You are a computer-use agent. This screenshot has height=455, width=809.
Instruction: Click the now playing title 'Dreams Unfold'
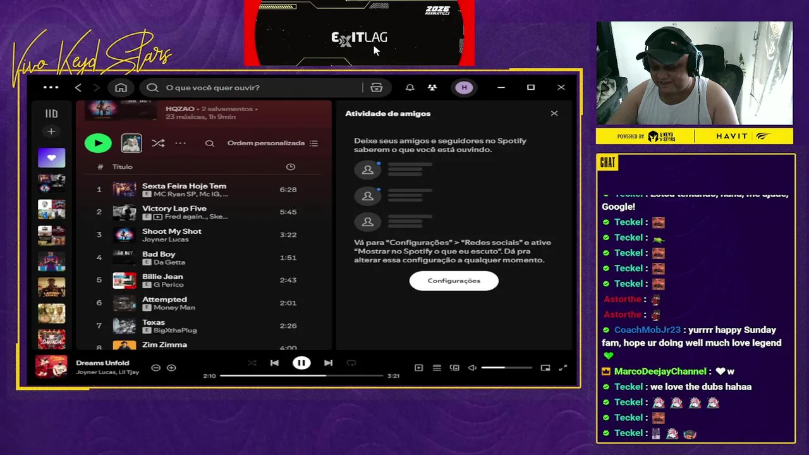pos(102,363)
